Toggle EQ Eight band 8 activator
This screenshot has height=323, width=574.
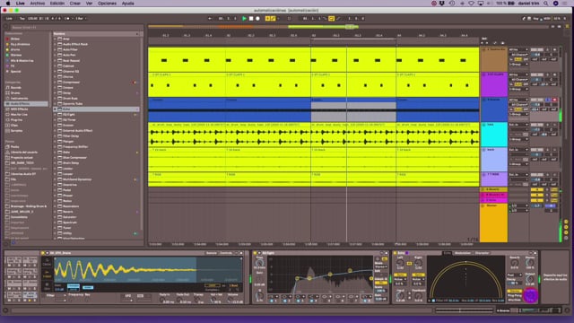tap(365, 301)
